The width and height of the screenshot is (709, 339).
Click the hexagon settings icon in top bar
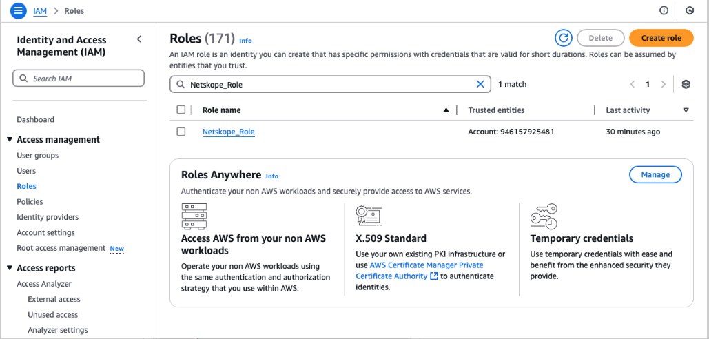[690, 10]
